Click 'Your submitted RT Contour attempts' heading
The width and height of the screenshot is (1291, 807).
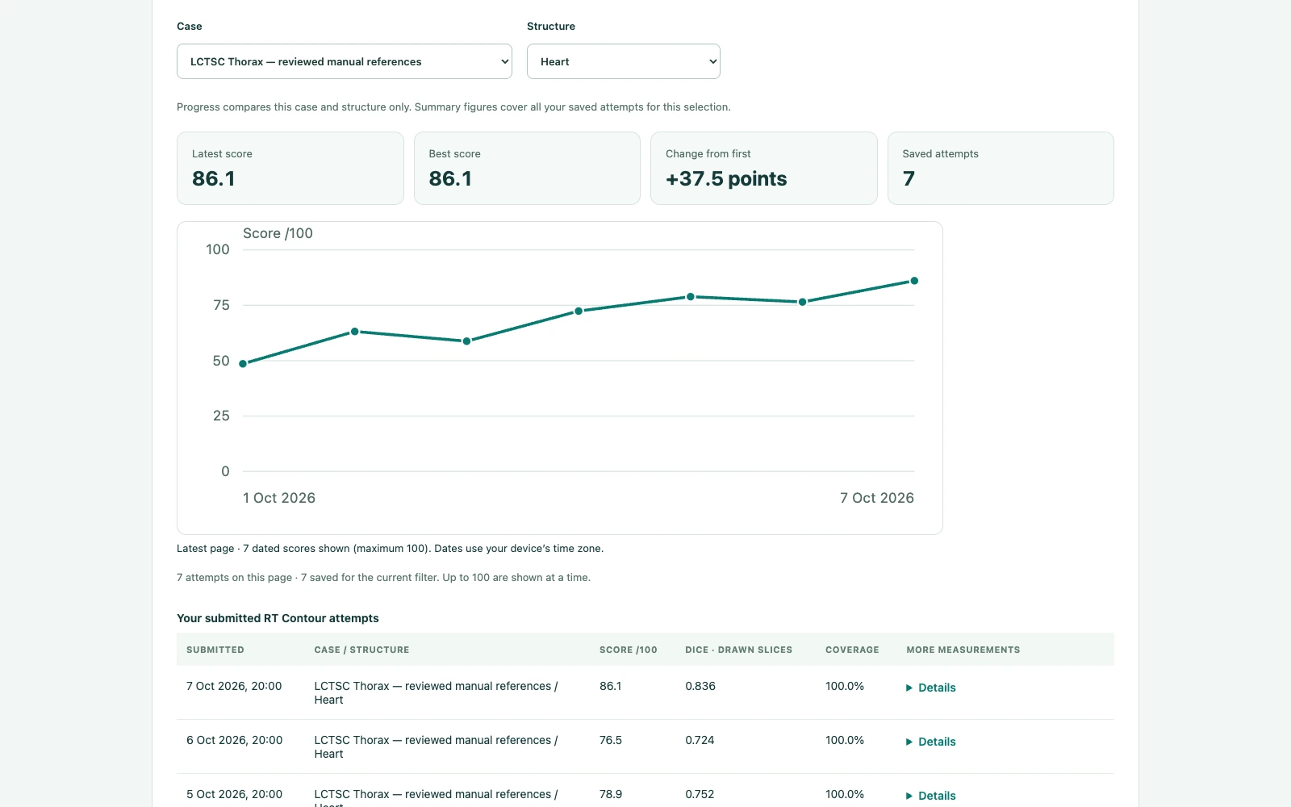pos(278,618)
